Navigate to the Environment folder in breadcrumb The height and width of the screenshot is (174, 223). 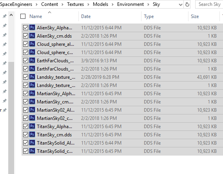[x=131, y=4]
